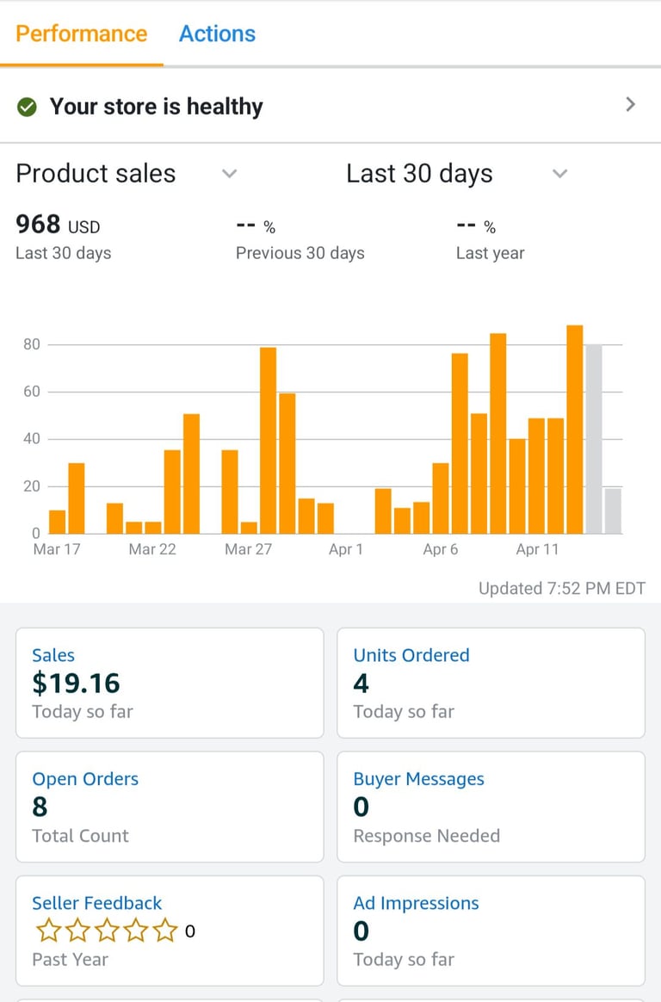The height and width of the screenshot is (1002, 661).
Task: Open the Units Ordered card
Action: [491, 683]
